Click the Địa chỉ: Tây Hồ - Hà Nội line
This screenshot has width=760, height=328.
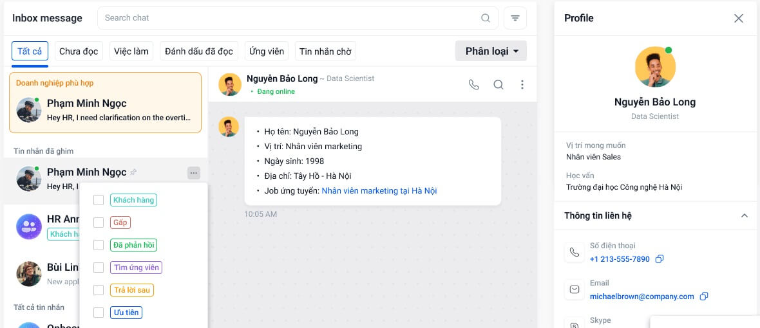308,176
